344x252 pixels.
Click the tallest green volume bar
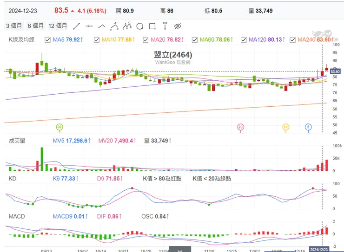[x=42, y=159]
